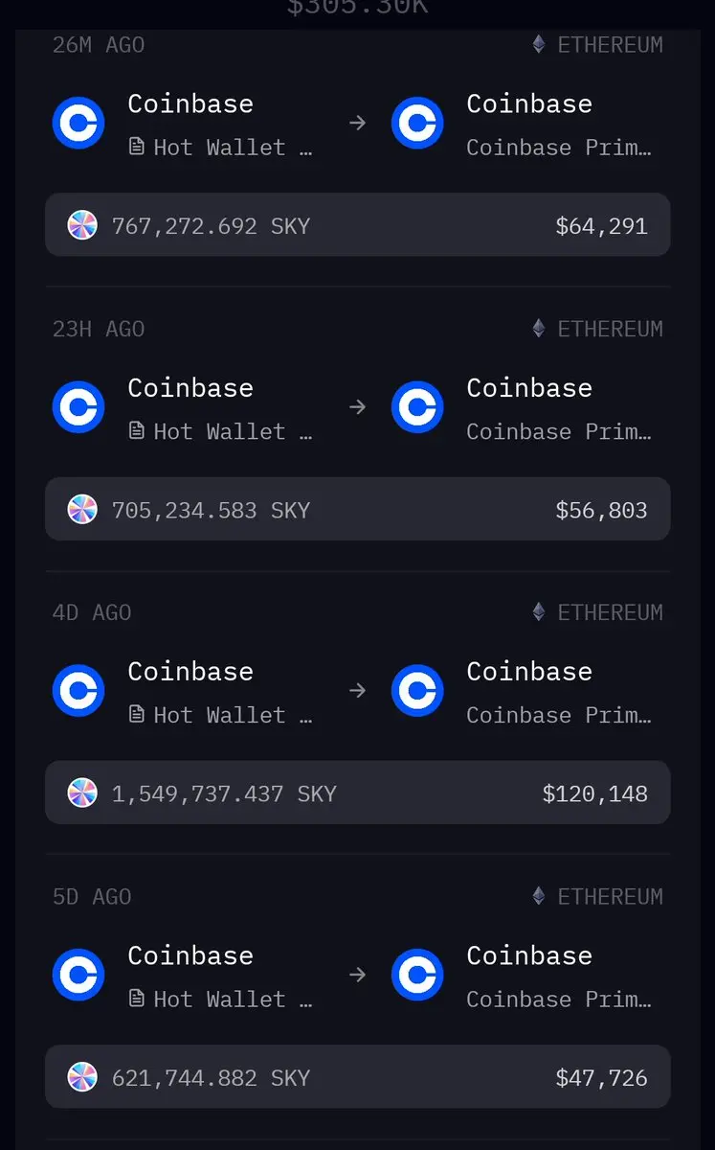The image size is (715, 1150).
Task: Click SKY token icon beside 621,744.882 SKY
Action: click(82, 1077)
